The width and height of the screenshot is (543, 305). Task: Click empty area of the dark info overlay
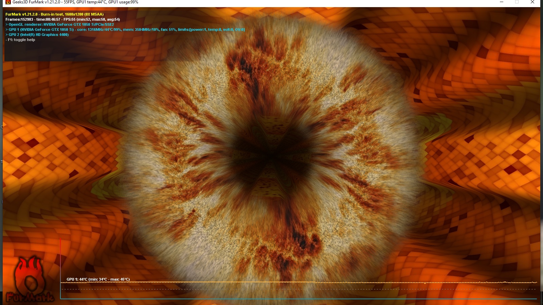(102, 51)
